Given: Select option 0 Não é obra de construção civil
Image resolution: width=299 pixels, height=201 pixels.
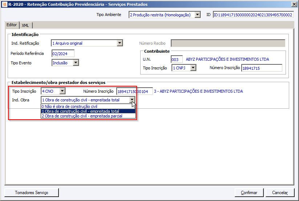Looking at the screenshot, I should point(88,106).
